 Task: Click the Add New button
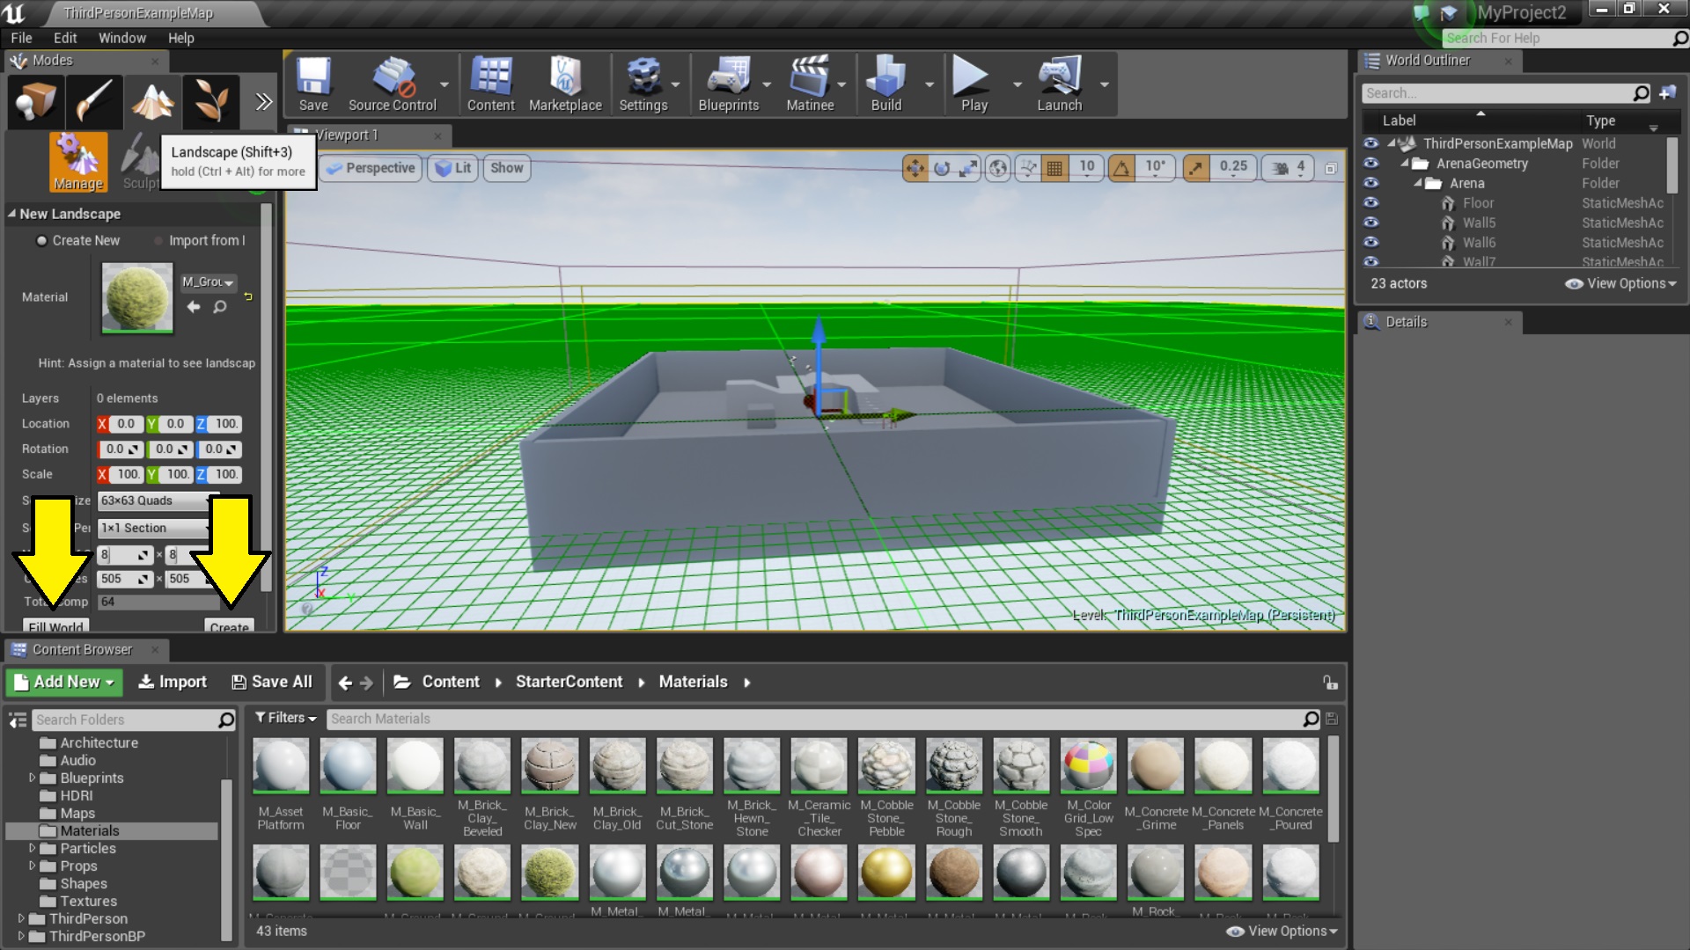[x=64, y=682]
